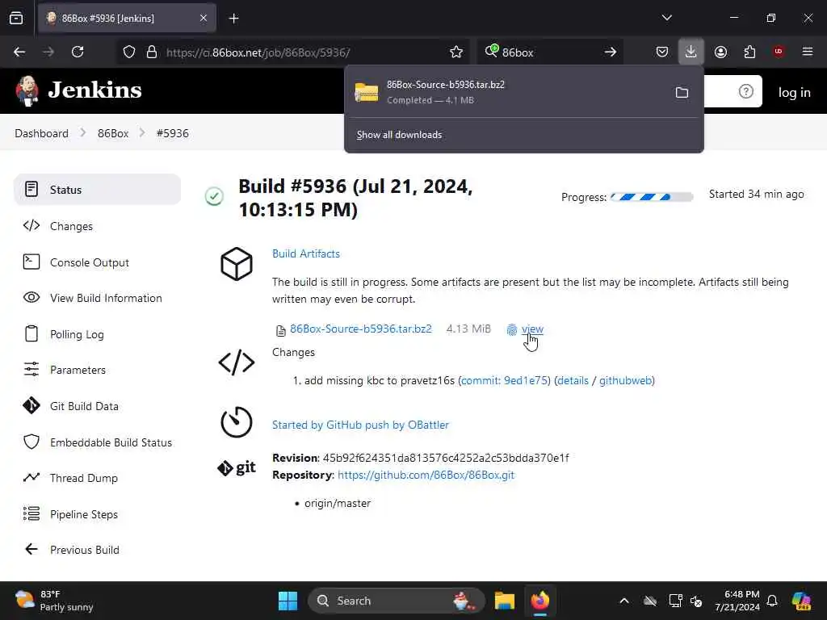This screenshot has width=827, height=620.
Task: Open a new browser tab
Action: (x=233, y=19)
